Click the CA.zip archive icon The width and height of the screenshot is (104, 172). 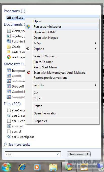coord(9,47)
